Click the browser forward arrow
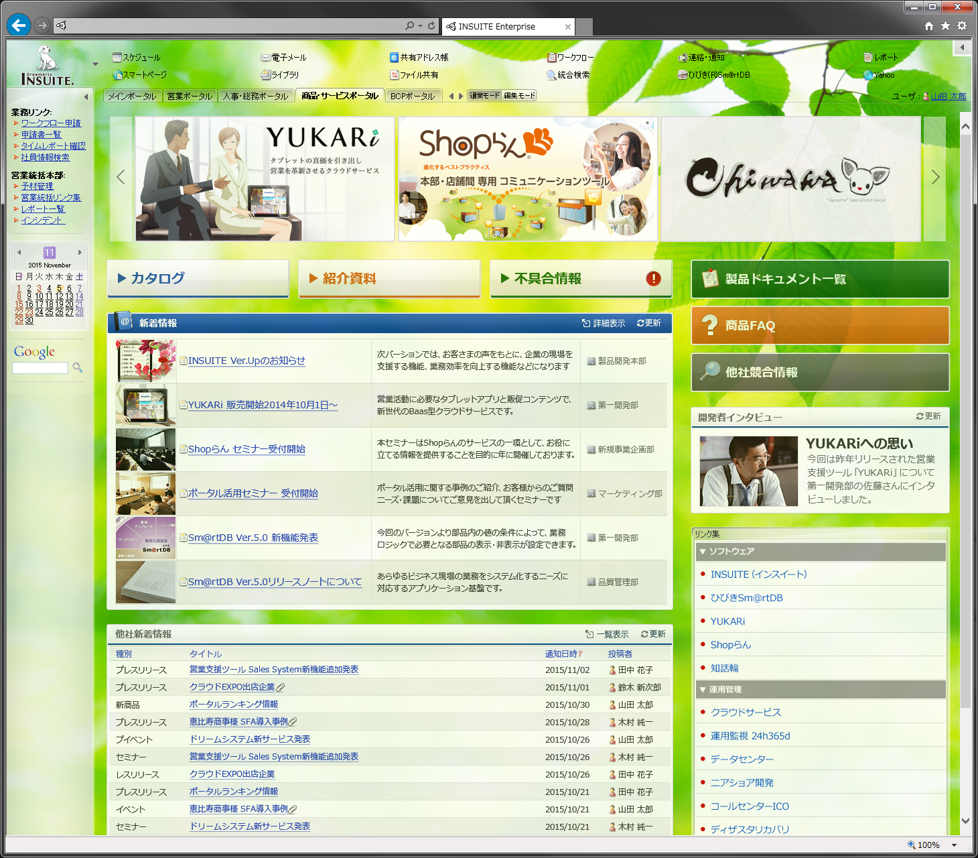 pyautogui.click(x=42, y=25)
